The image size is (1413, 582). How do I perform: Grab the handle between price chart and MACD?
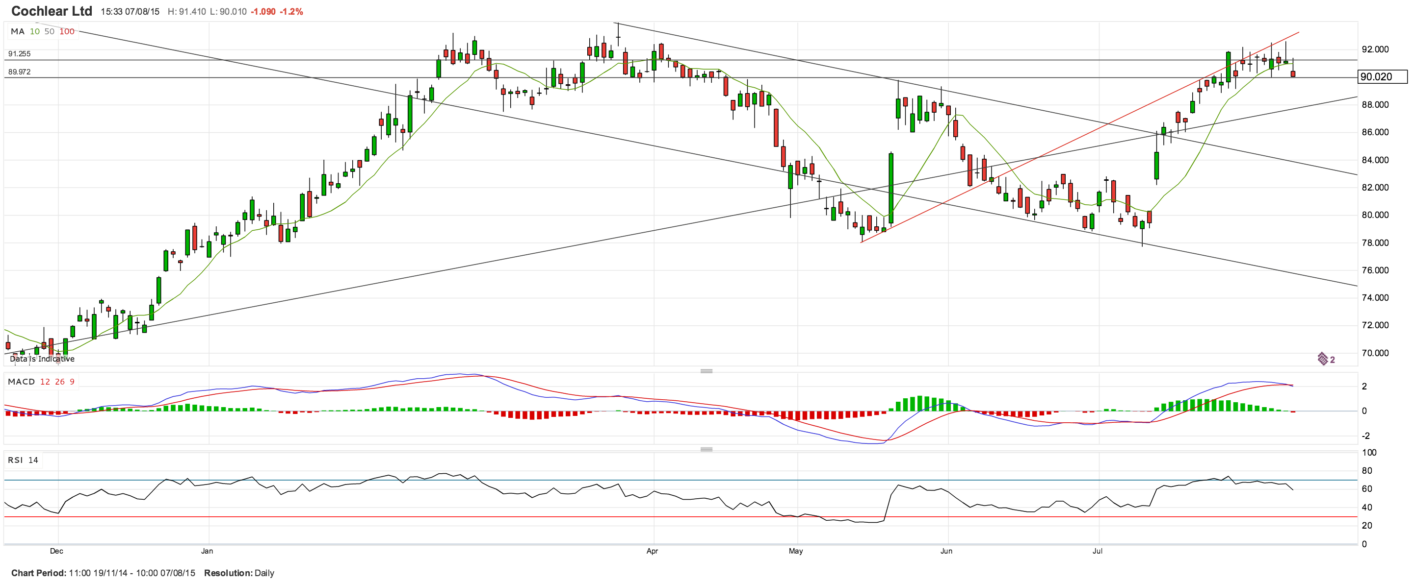[x=706, y=371]
